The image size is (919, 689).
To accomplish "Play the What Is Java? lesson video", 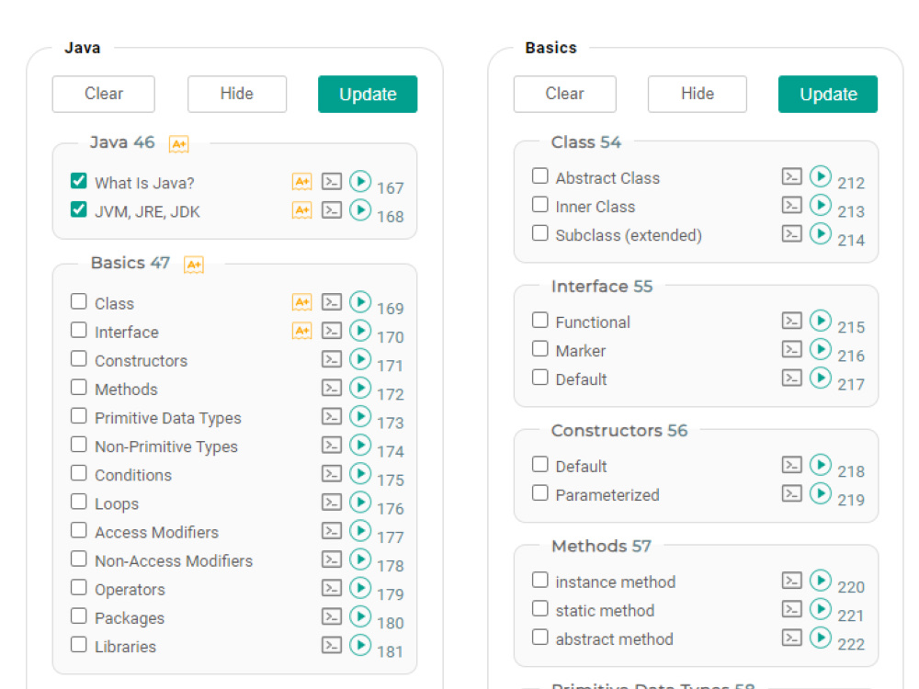I will tap(360, 181).
